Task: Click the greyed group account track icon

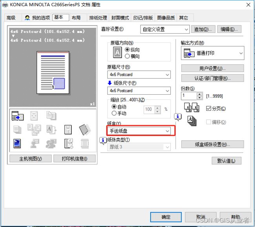Action: click(51, 143)
